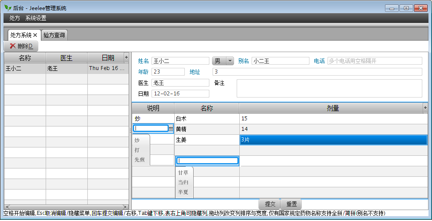Screen dimensions: 432x221
Task: Close the Jeelee window
Action: coord(421,8)
